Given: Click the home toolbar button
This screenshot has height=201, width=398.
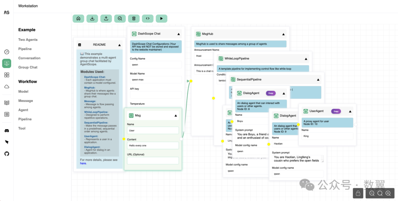Looking at the screenshot, I should (x=78, y=18).
